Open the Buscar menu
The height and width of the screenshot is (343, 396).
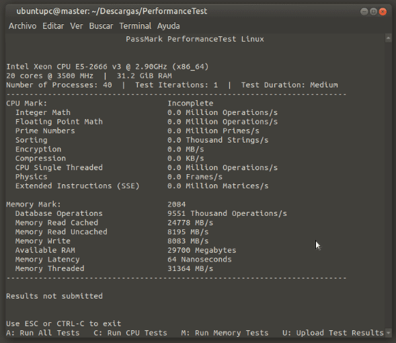point(101,26)
